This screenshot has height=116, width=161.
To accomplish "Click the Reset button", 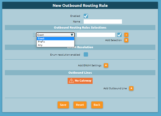I will coord(80,105).
